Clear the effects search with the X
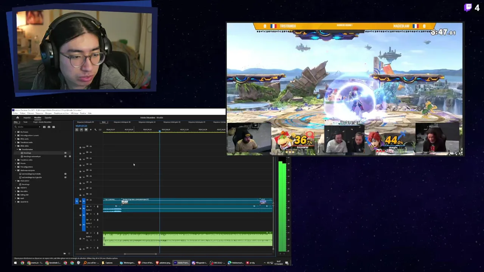 tap(40, 127)
